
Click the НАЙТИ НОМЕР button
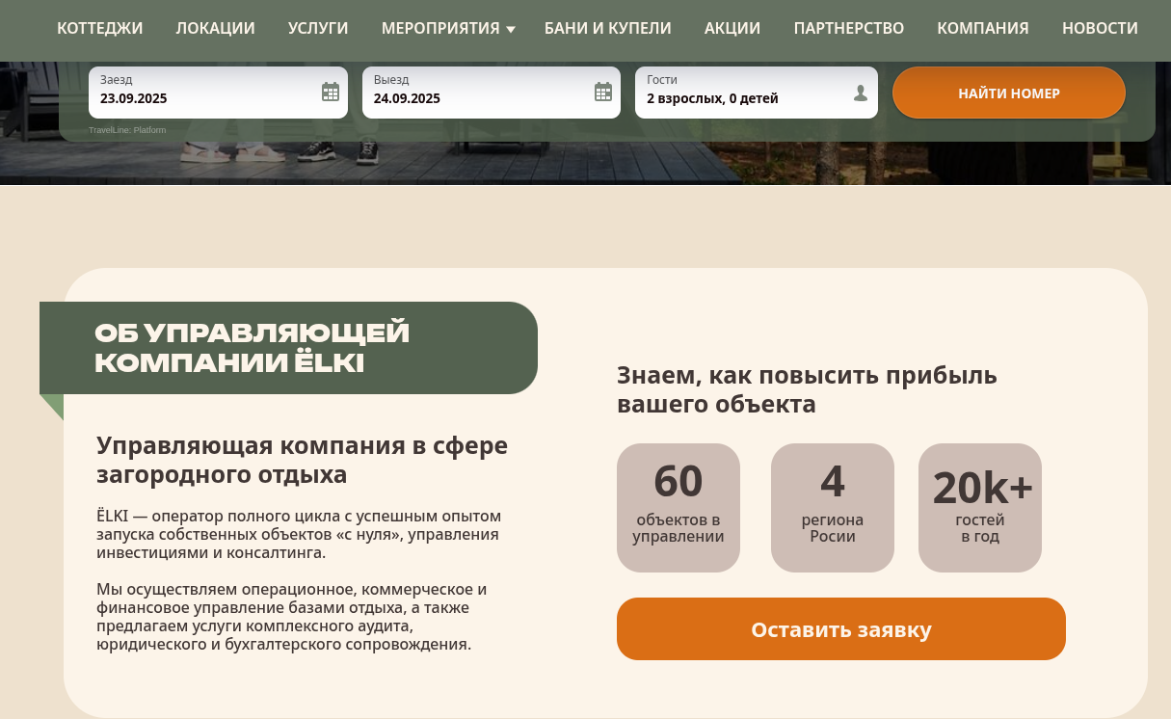pyautogui.click(x=1008, y=93)
